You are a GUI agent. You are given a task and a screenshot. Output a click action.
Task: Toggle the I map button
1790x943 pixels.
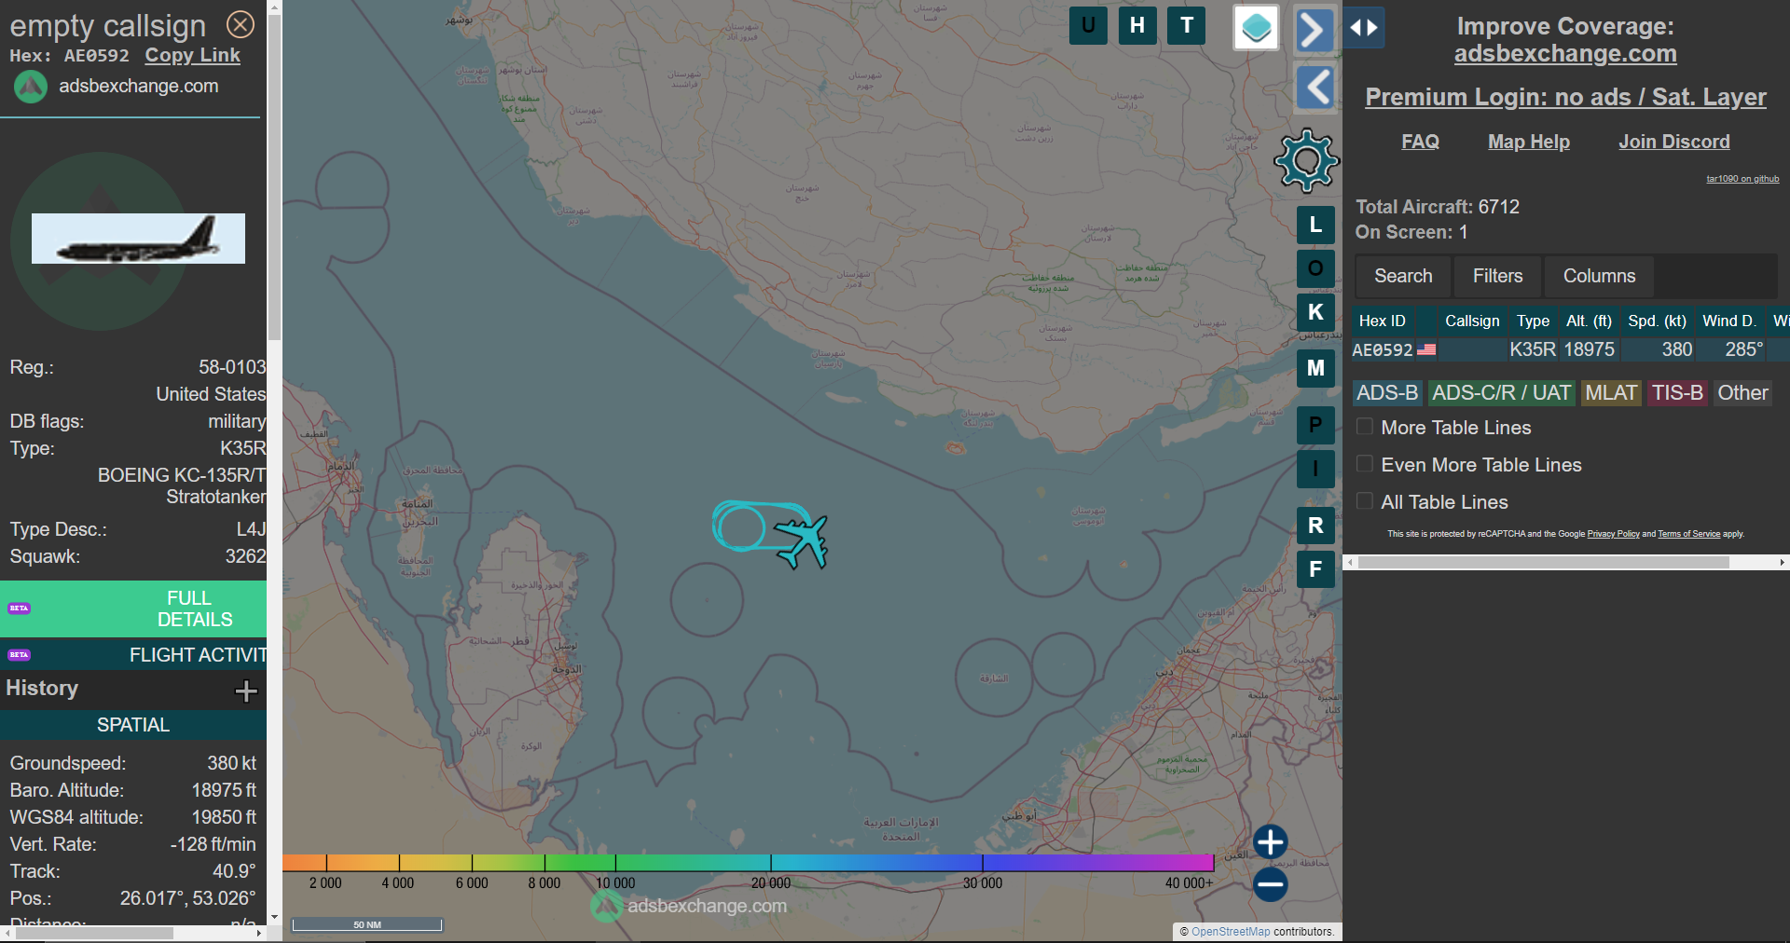1315,469
